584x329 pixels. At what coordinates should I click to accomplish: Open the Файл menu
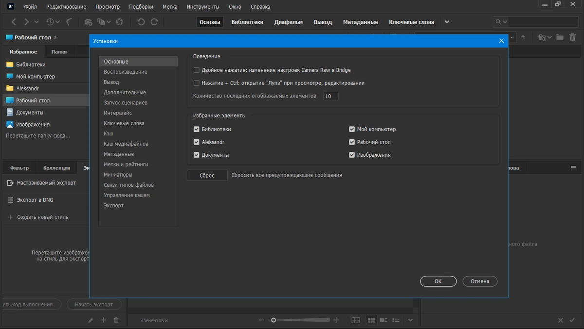coord(30,7)
